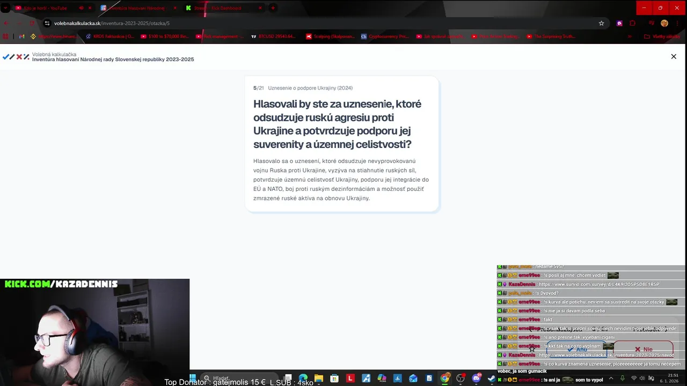Screen dimensions: 687x386
Task: Open the Chrome profile avatar
Action: (664, 23)
